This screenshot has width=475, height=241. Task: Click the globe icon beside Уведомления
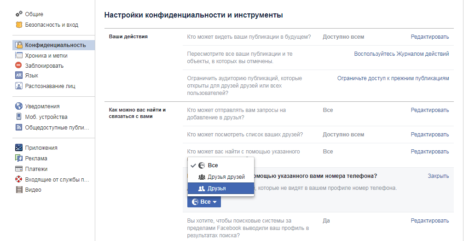pyautogui.click(x=19, y=106)
